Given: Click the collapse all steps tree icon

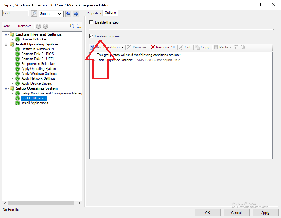Looking at the screenshot, I should coord(79,26).
